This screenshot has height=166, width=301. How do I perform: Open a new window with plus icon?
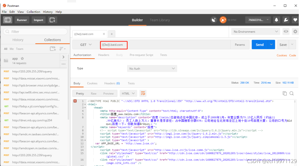(x=52, y=20)
